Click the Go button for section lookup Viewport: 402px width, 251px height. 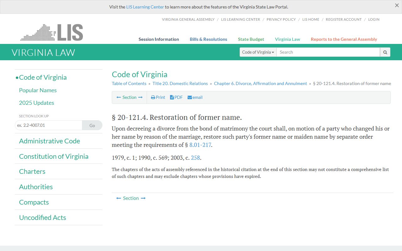click(92, 125)
